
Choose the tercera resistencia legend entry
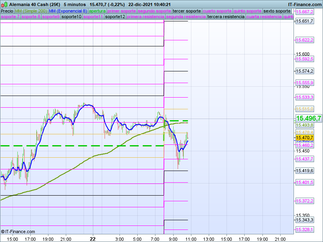226,17
